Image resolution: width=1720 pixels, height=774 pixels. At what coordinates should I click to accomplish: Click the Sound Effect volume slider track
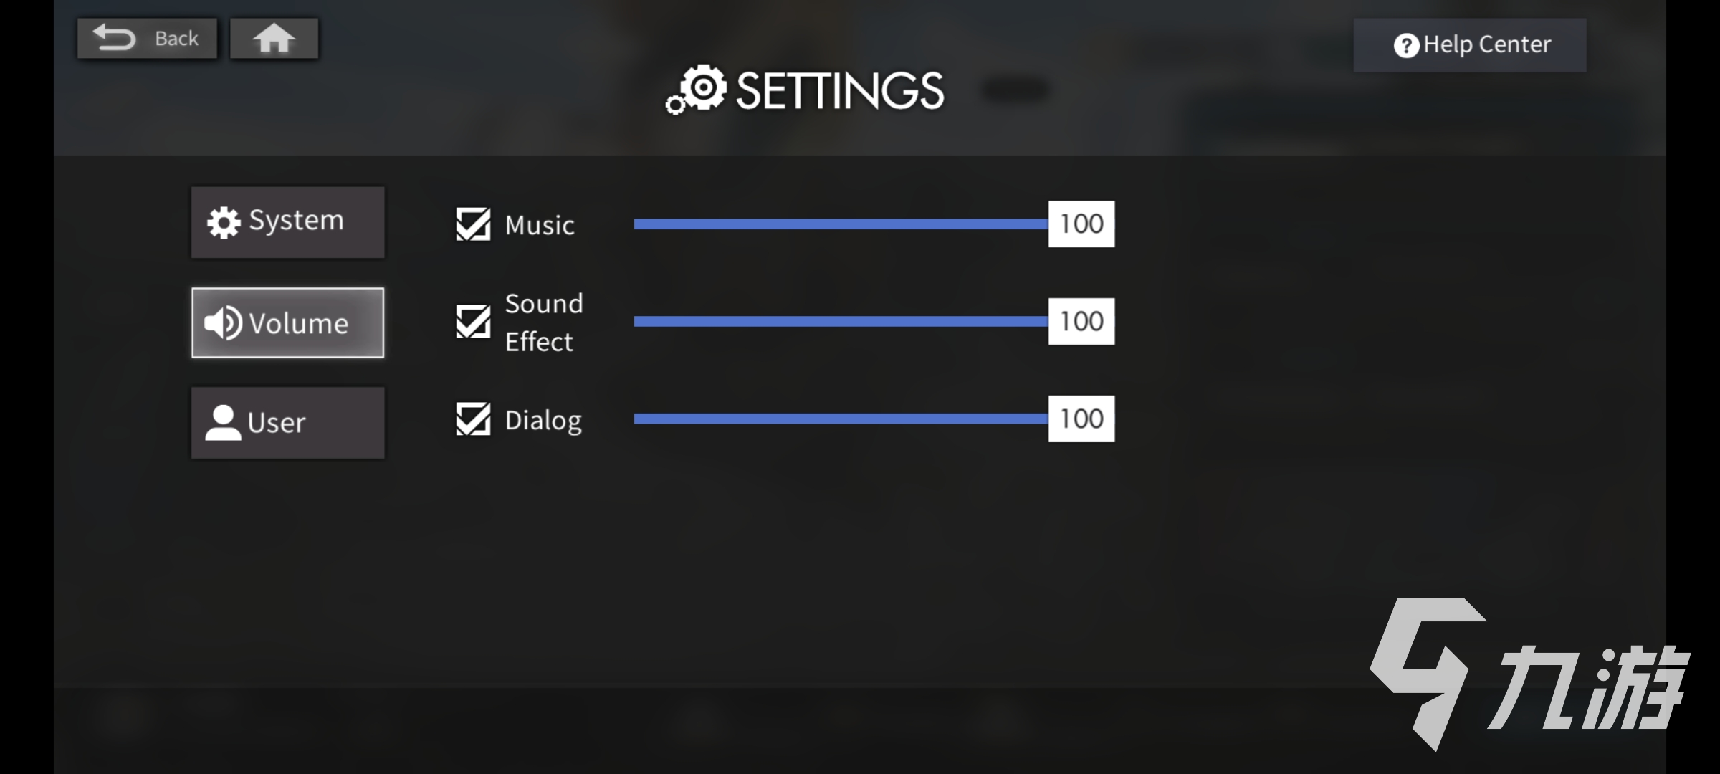click(840, 322)
